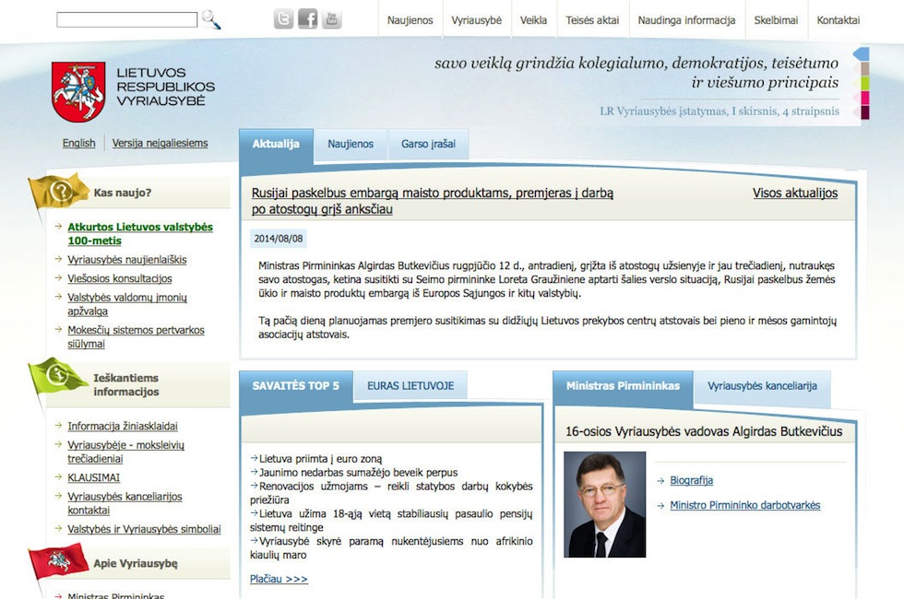The image size is (904, 599).
Task: Open Informacija žiniasklaidai link
Action: pos(122,426)
